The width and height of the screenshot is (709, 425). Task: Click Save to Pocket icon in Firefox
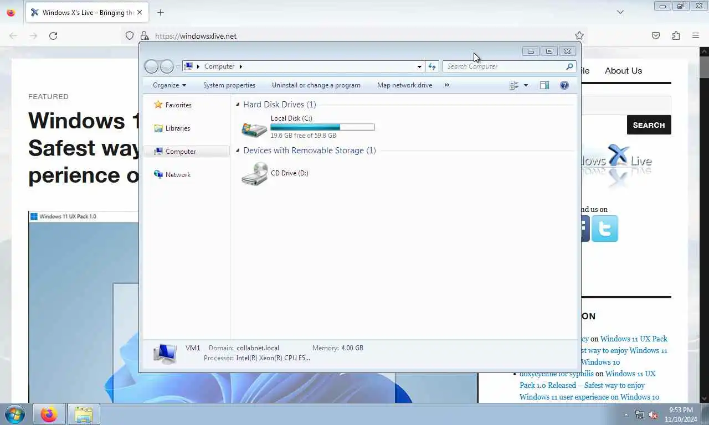tap(656, 36)
